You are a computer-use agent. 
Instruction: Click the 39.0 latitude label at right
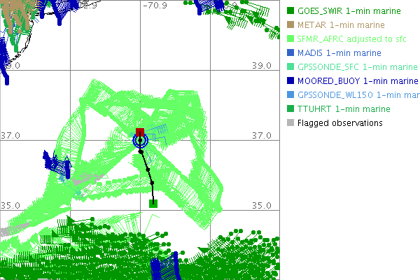click(261, 66)
